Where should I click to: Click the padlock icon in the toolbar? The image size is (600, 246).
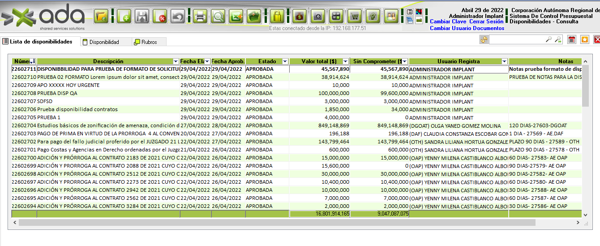[x=277, y=17]
